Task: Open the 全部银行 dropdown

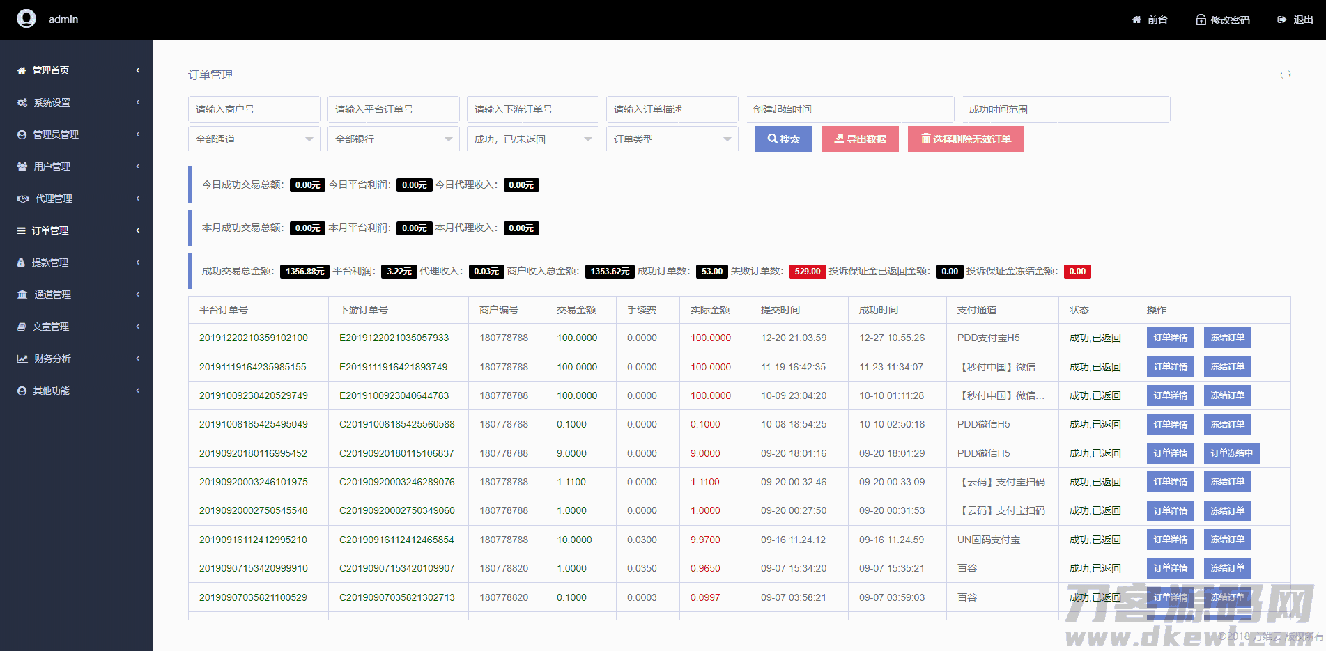Action: pyautogui.click(x=393, y=139)
